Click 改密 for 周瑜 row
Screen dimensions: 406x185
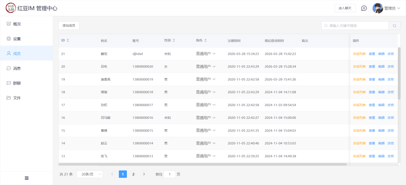pyautogui.click(x=391, y=92)
